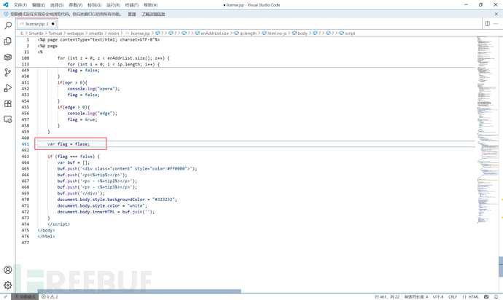Open the 转到(G) menu
The height and width of the screenshot is (300, 503).
pos(94,5)
